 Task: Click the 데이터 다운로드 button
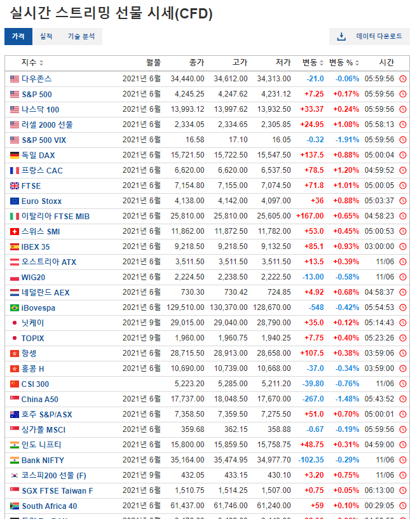pos(369,36)
